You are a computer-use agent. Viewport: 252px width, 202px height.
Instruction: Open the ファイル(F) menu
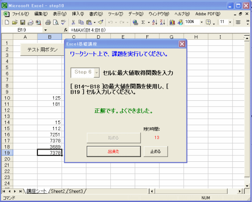(20, 14)
